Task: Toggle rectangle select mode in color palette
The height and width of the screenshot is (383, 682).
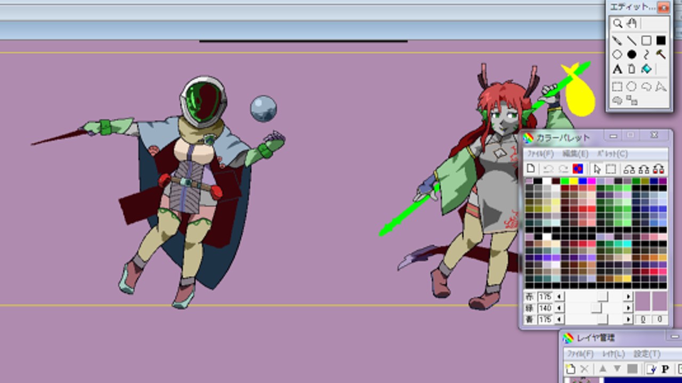Action: click(611, 169)
